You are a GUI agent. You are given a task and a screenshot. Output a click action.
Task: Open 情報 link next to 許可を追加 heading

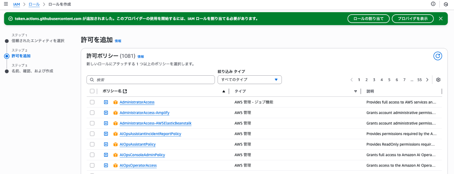pos(118,41)
